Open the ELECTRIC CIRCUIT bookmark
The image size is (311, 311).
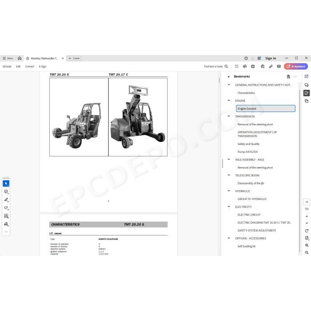click(x=249, y=215)
